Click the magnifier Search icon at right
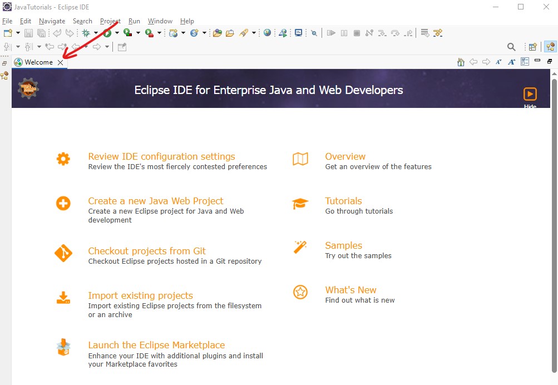 511,47
